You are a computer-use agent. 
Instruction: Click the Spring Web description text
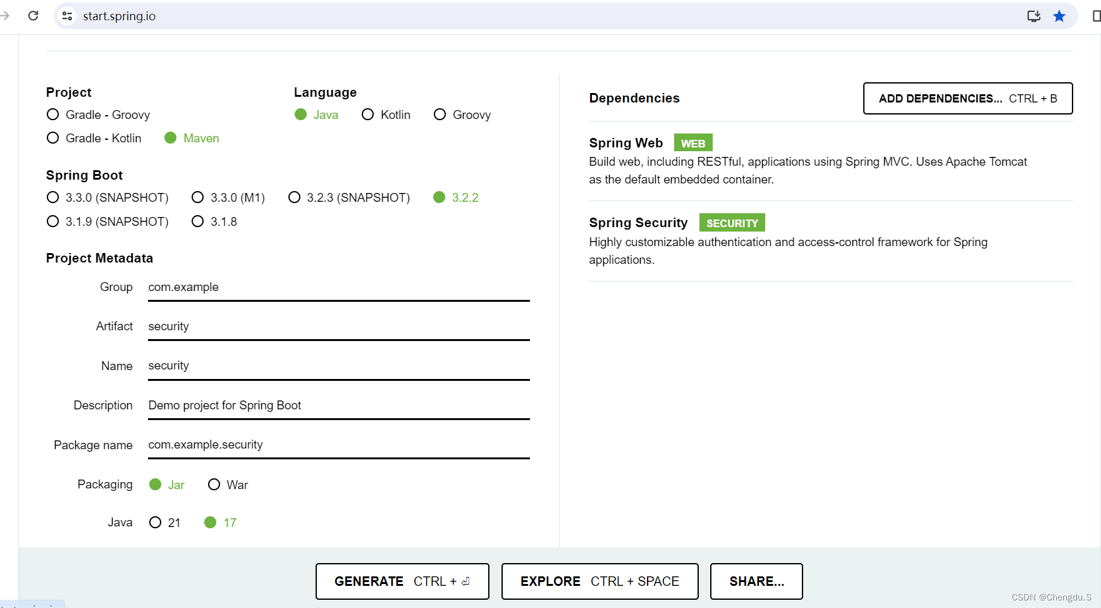pyautogui.click(x=808, y=171)
